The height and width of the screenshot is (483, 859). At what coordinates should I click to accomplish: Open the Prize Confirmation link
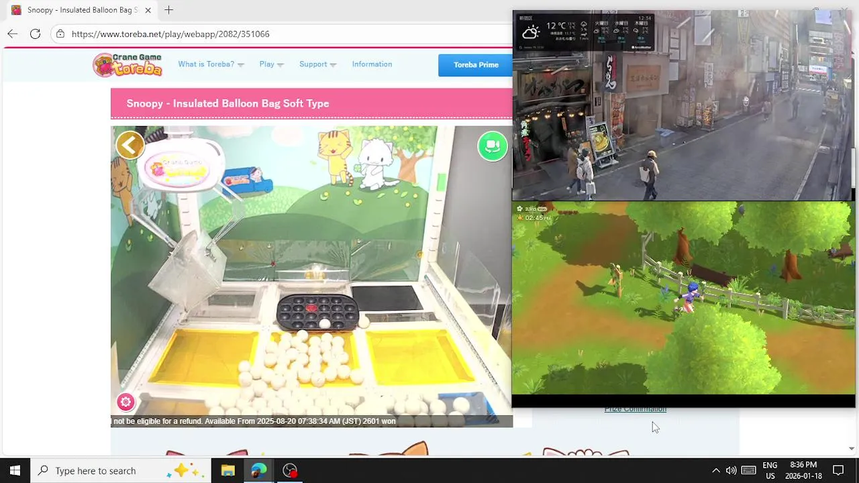pyautogui.click(x=635, y=409)
